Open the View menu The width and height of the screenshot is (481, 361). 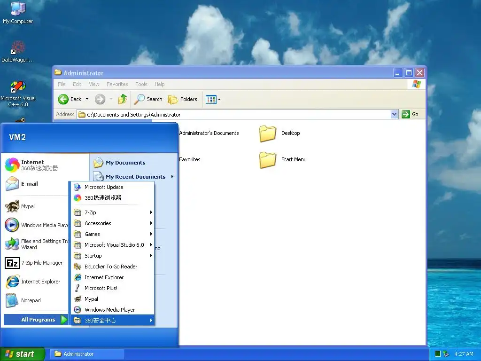(94, 84)
